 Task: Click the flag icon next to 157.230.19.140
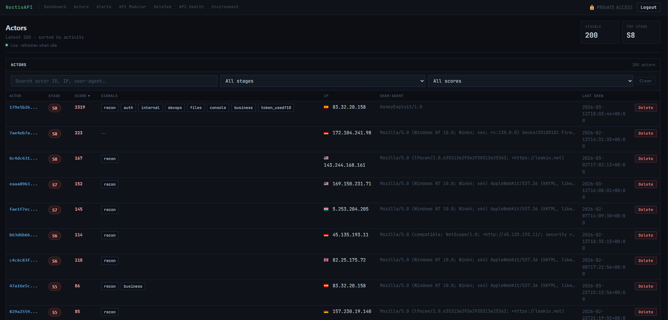pos(326,311)
